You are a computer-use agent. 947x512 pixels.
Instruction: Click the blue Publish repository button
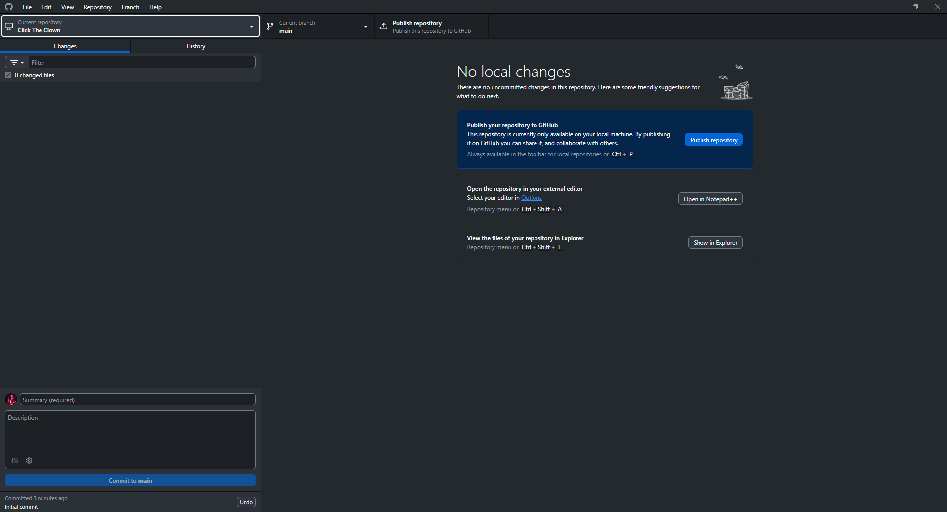(x=713, y=140)
